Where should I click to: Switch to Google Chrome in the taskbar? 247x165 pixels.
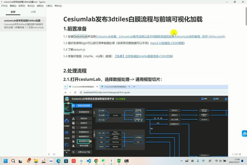[x=96, y=161]
